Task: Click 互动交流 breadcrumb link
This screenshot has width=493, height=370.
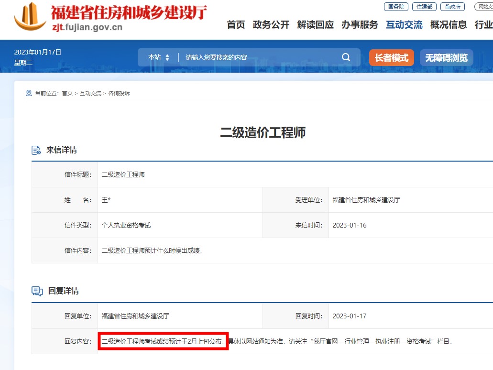Action: click(x=90, y=93)
